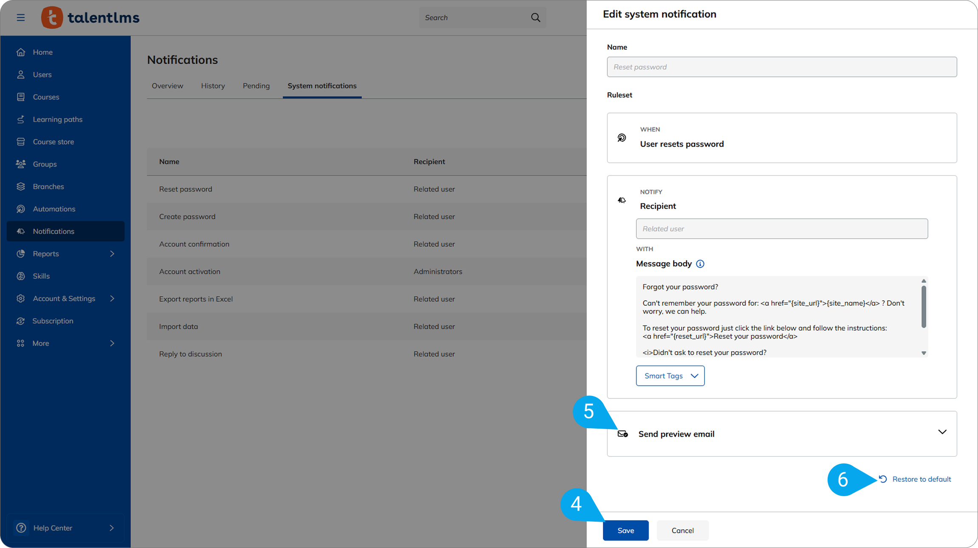This screenshot has width=978, height=548.
Task: Expand the Help Center menu
Action: coord(111,528)
